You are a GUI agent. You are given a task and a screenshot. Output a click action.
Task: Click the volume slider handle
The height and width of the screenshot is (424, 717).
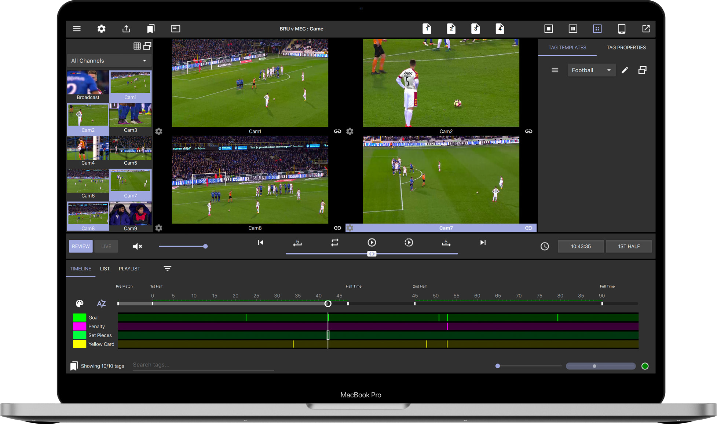point(205,246)
